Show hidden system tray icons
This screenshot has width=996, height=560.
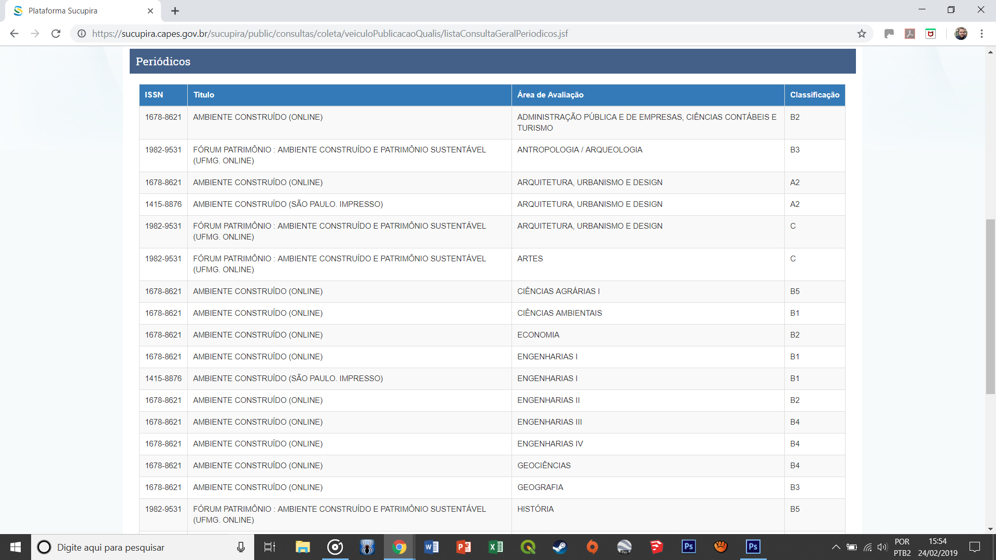(x=836, y=547)
